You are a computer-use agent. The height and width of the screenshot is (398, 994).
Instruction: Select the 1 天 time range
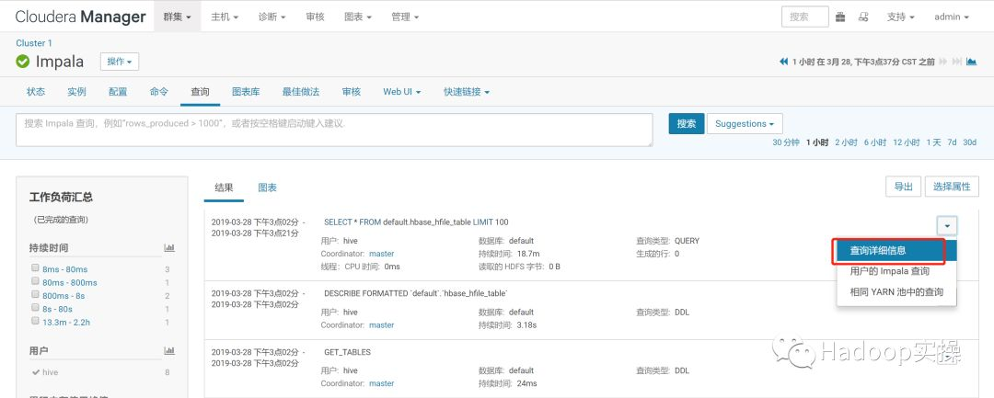933,142
